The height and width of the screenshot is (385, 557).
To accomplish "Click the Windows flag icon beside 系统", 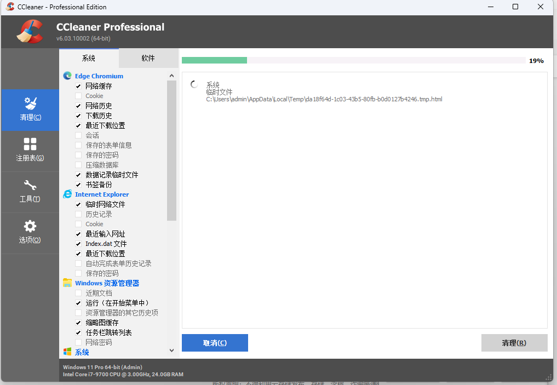I will coord(67,352).
